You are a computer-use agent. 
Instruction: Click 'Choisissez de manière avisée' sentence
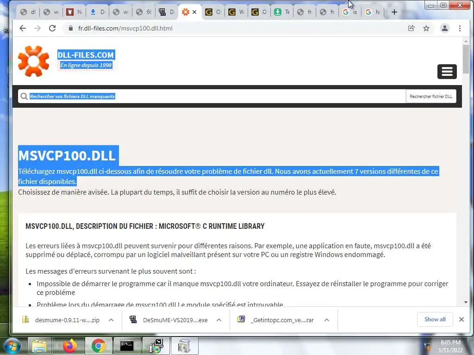[x=177, y=192]
